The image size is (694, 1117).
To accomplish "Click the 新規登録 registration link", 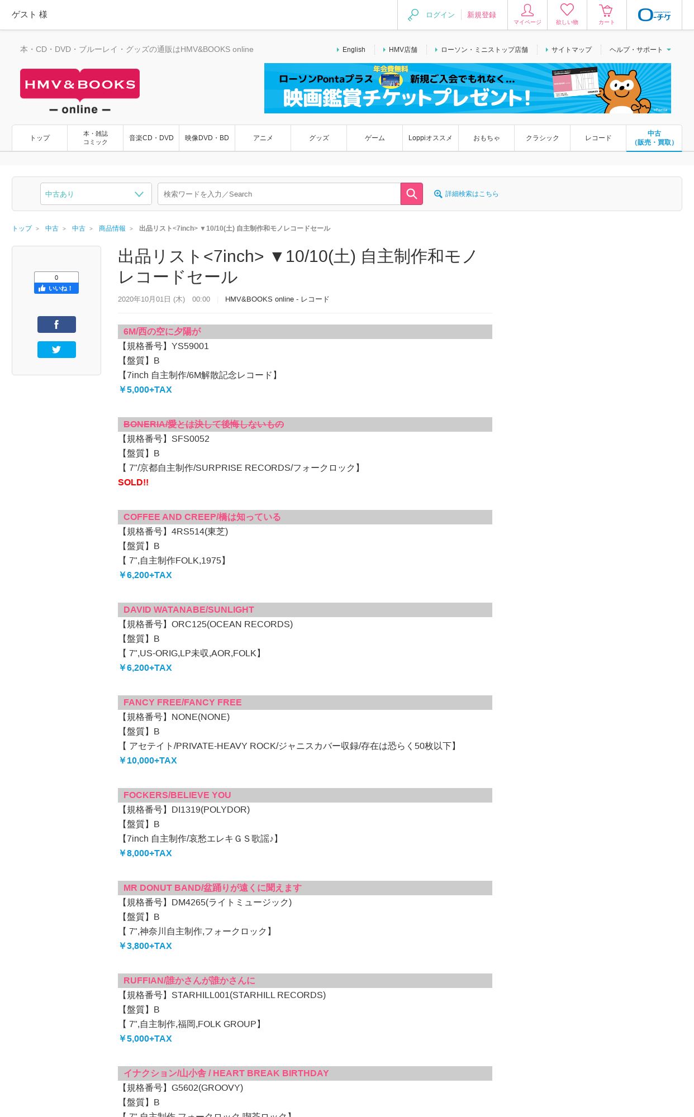I will [x=482, y=15].
